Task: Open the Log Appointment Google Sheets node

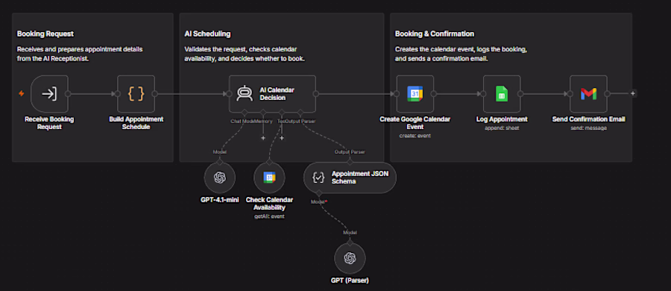Action: pos(502,94)
